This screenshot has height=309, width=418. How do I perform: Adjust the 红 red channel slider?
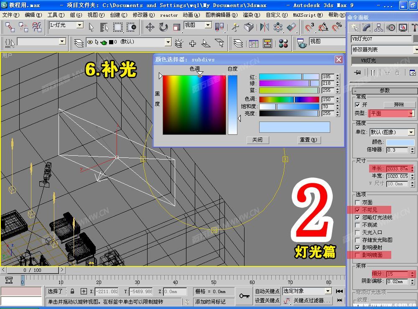(x=289, y=77)
